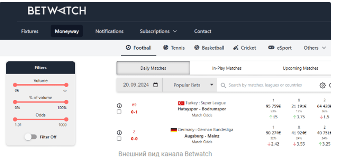Check the Augsburg - Mainz checkbox
The image size is (337, 159).
click(119, 139)
